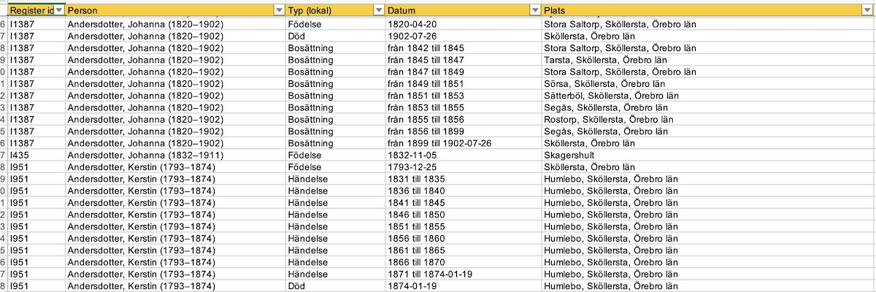Viewport: 876px width, 292px height.
Task: Open the Typ (lokal) filter dropdown
Action: coord(378,10)
